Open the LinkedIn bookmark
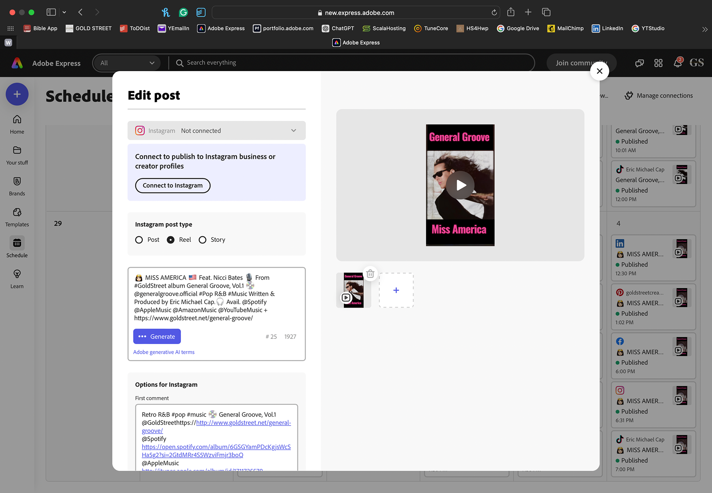The height and width of the screenshot is (493, 712). [607, 28]
